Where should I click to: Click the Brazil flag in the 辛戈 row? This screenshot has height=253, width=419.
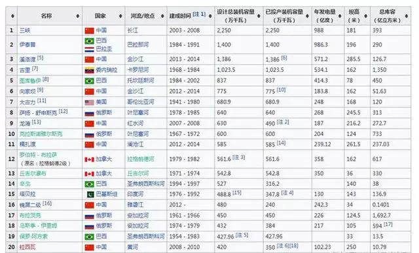89,184
